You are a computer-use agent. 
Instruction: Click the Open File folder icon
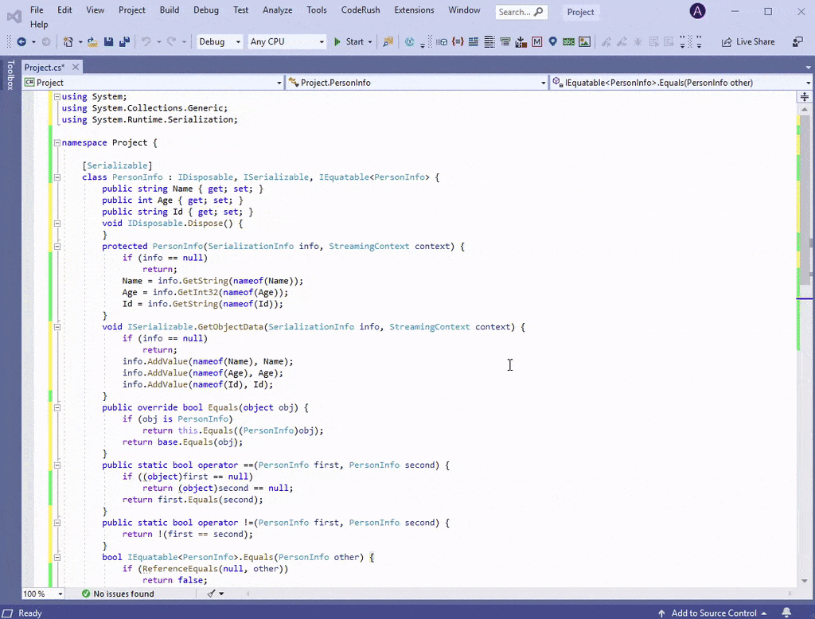(x=92, y=42)
